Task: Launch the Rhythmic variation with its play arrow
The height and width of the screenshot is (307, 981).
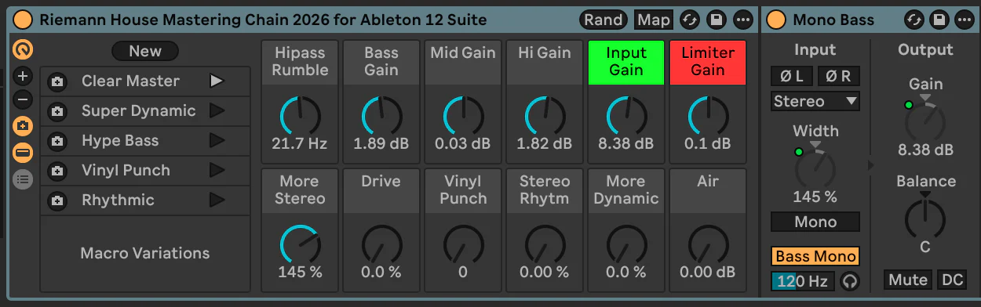Action: (217, 200)
